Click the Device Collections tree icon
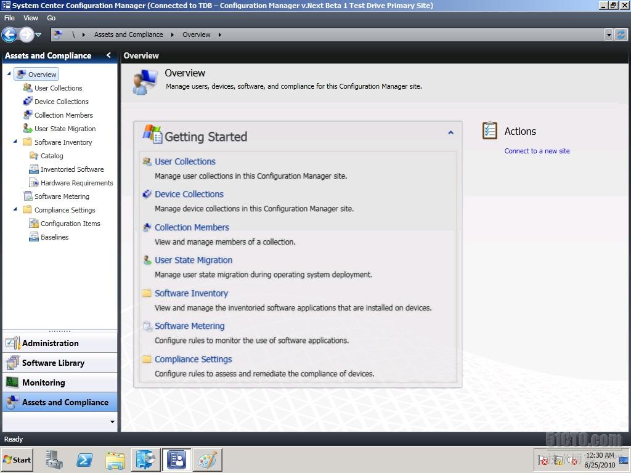The image size is (631, 473). click(x=27, y=101)
